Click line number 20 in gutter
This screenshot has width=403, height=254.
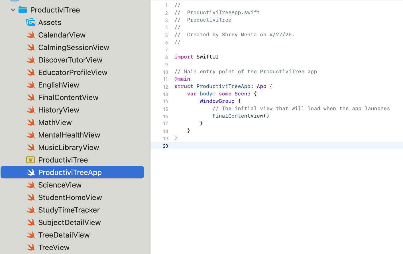click(165, 146)
